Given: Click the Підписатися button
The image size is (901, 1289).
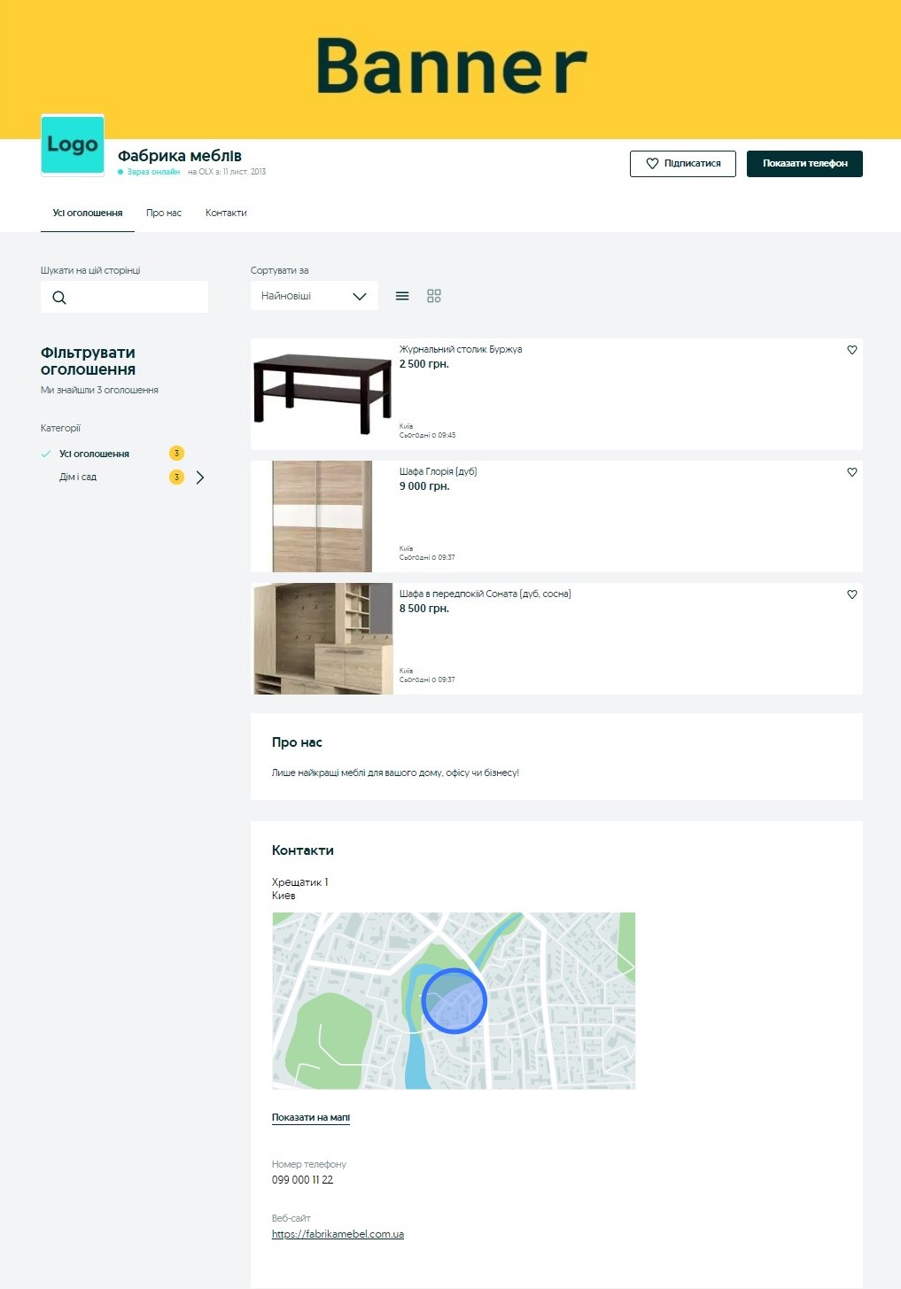Looking at the screenshot, I should click(x=682, y=164).
